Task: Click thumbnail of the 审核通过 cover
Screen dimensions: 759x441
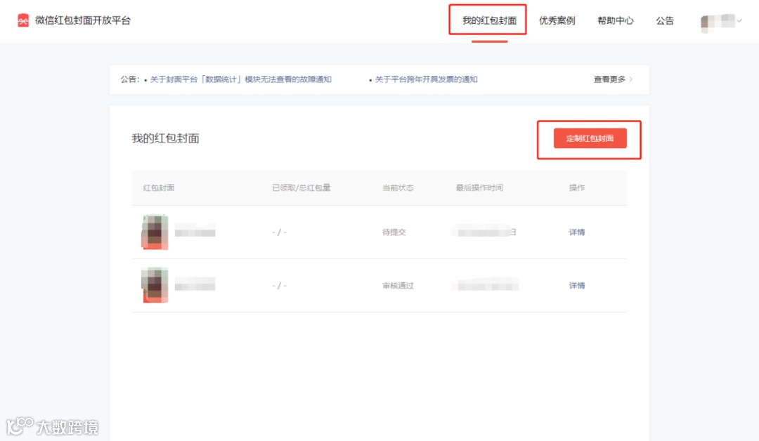Action: tap(155, 285)
